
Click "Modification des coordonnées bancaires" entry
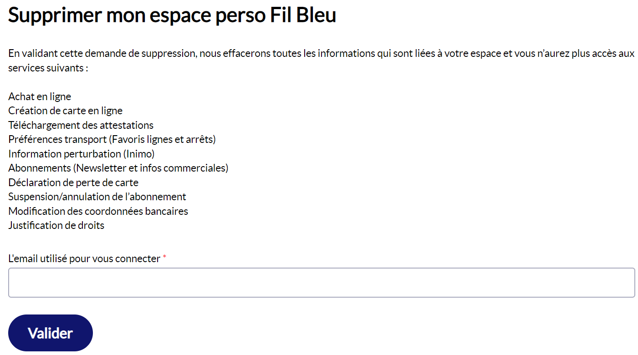pyautogui.click(x=98, y=211)
